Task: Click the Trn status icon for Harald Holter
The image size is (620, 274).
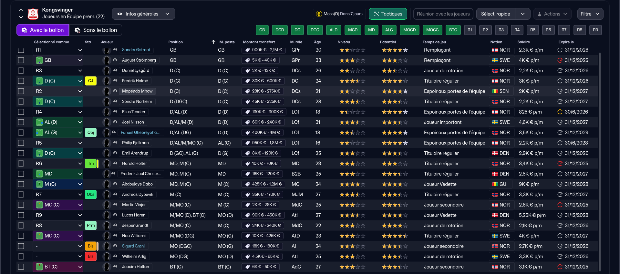Action: [x=91, y=164]
